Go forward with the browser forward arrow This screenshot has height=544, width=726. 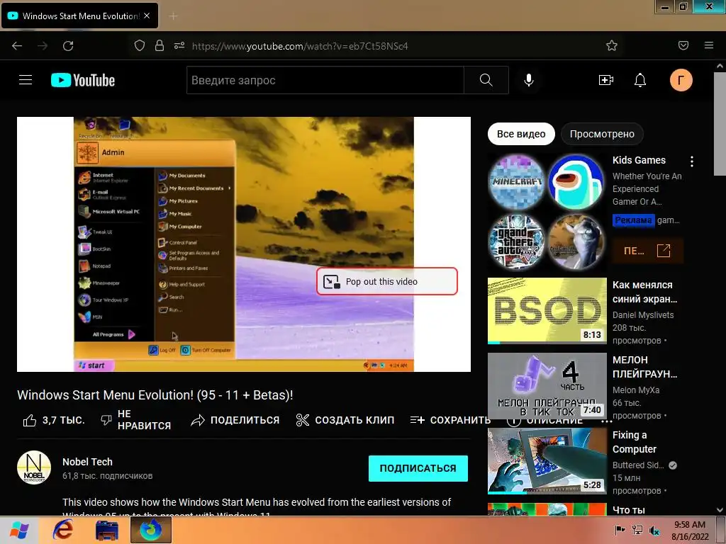[x=43, y=46]
